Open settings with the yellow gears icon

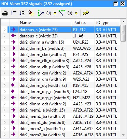coord(86,13)
